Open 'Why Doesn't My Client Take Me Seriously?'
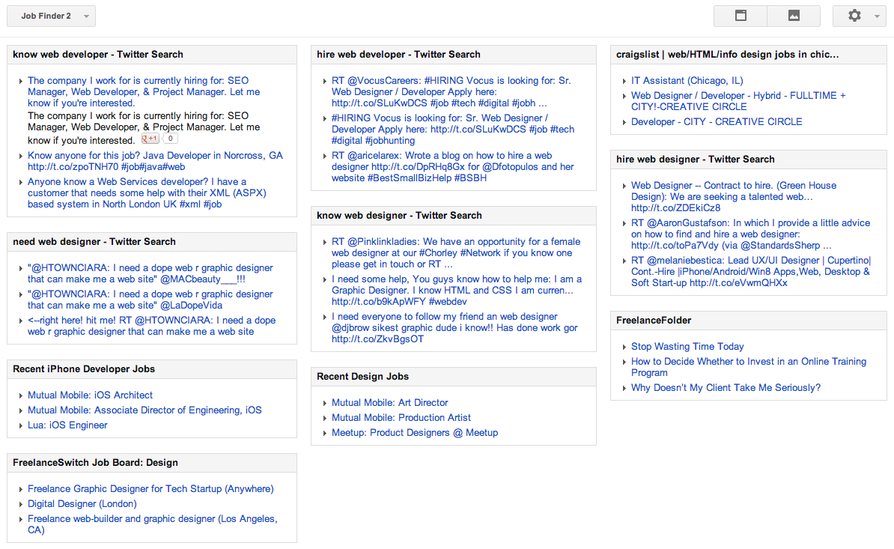Image resolution: width=894 pixels, height=549 pixels. point(726,387)
